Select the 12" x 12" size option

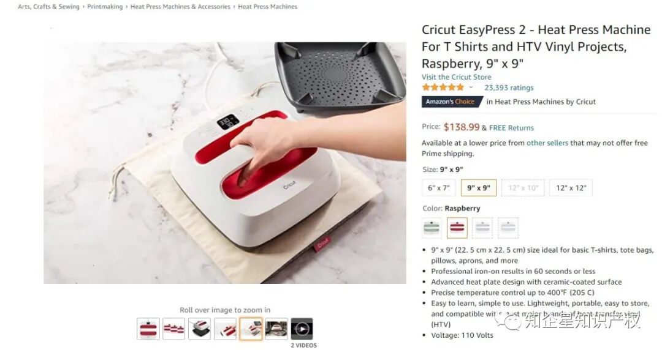click(x=571, y=188)
